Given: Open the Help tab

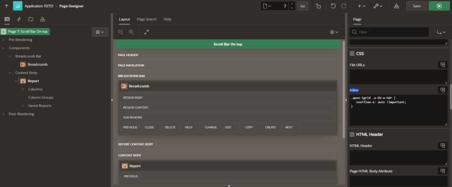Looking at the screenshot, I should (x=167, y=19).
